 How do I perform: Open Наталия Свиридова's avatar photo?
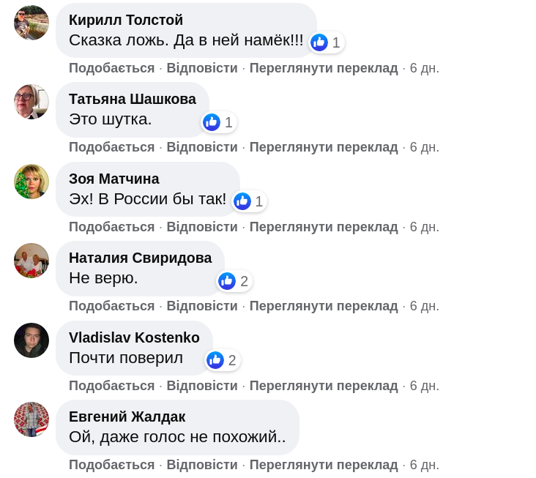[31, 261]
